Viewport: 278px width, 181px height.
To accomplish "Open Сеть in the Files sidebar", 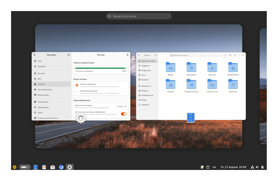I will point(147,75).
